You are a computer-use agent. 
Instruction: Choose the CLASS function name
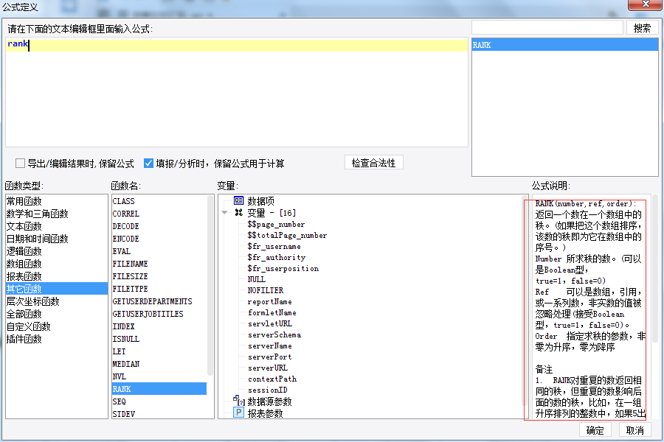click(x=159, y=201)
